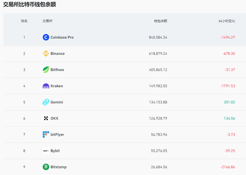Open the Coinbase Pro exchange link
The height and width of the screenshot is (175, 246).
click(62, 37)
